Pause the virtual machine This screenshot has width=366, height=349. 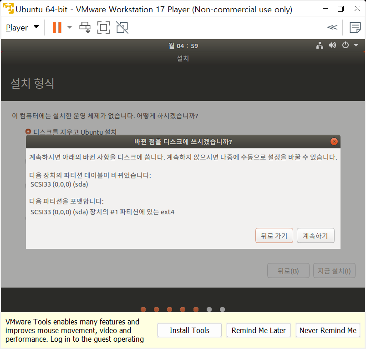pyautogui.click(x=57, y=27)
